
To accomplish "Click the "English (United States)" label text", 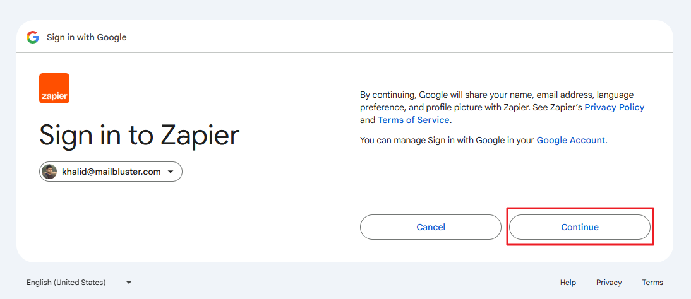I will point(66,283).
